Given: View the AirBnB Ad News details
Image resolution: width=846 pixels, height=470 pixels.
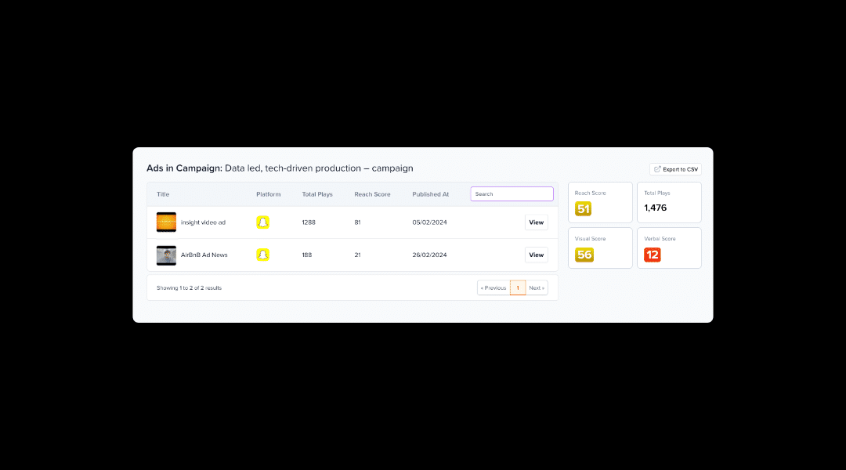Looking at the screenshot, I should 536,255.
